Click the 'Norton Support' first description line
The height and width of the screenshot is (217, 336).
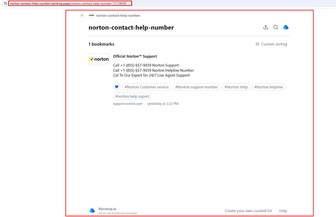click(x=146, y=65)
